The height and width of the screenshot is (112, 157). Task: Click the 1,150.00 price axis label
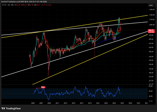(151, 20)
